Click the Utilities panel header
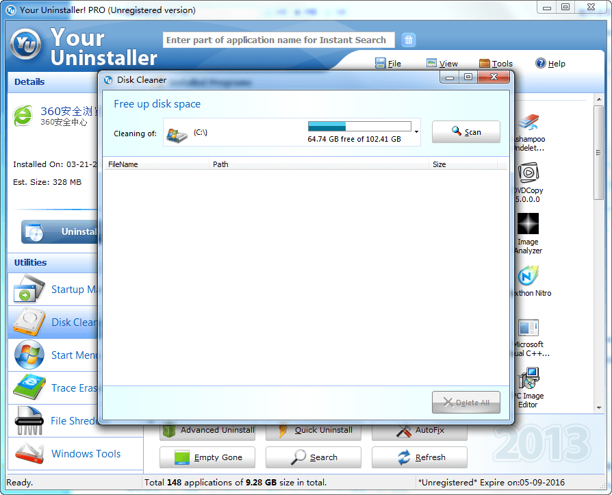Screen dimensions: 612x495 (53, 263)
